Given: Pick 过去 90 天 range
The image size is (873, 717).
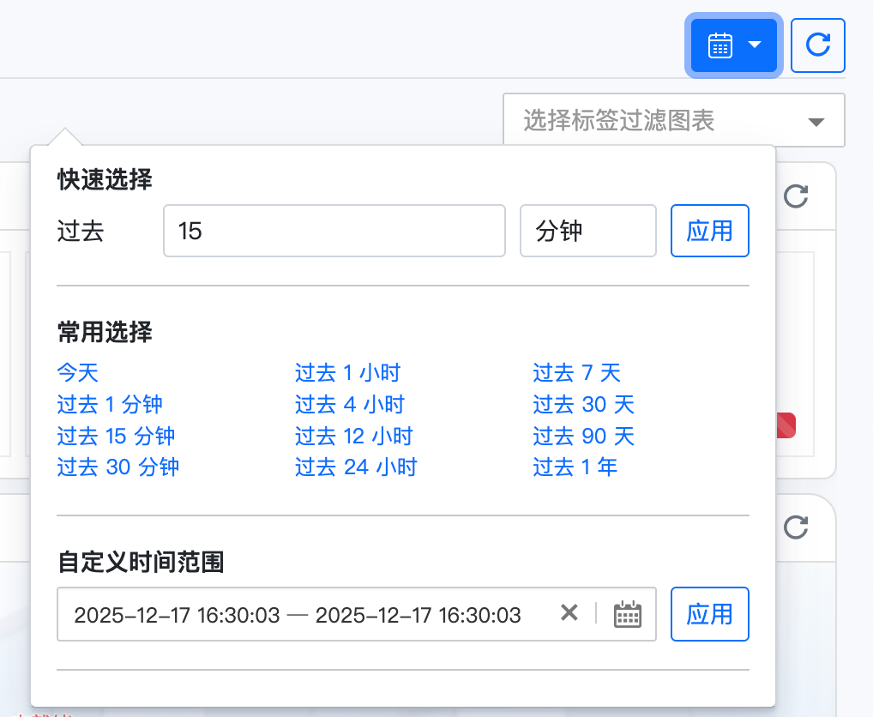Looking at the screenshot, I should [583, 436].
